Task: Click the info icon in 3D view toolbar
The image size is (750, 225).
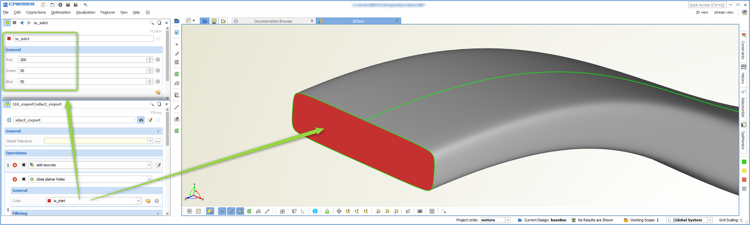Action: 315,211
